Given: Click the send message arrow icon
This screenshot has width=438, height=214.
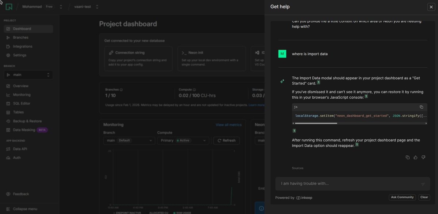Looking at the screenshot, I should (x=423, y=184).
